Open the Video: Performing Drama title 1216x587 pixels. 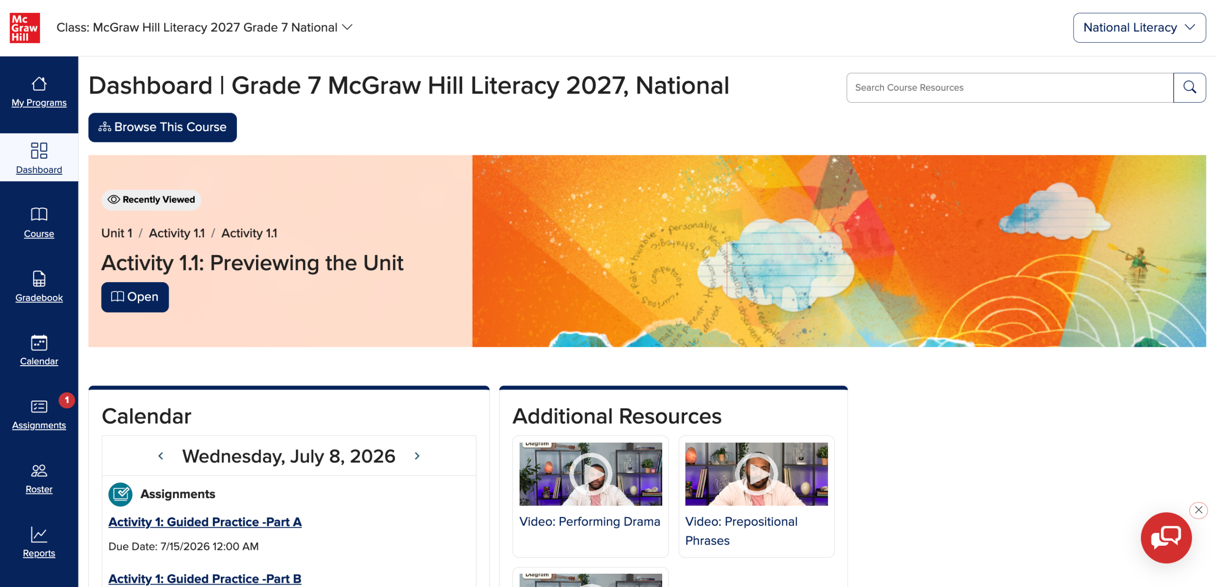tap(589, 521)
